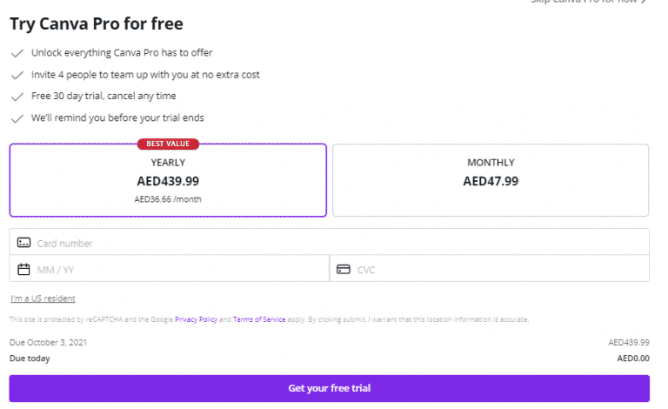Screen dimensions: 668x409
Task: Click the credit card icon beside Card number
Action: pyautogui.click(x=24, y=243)
